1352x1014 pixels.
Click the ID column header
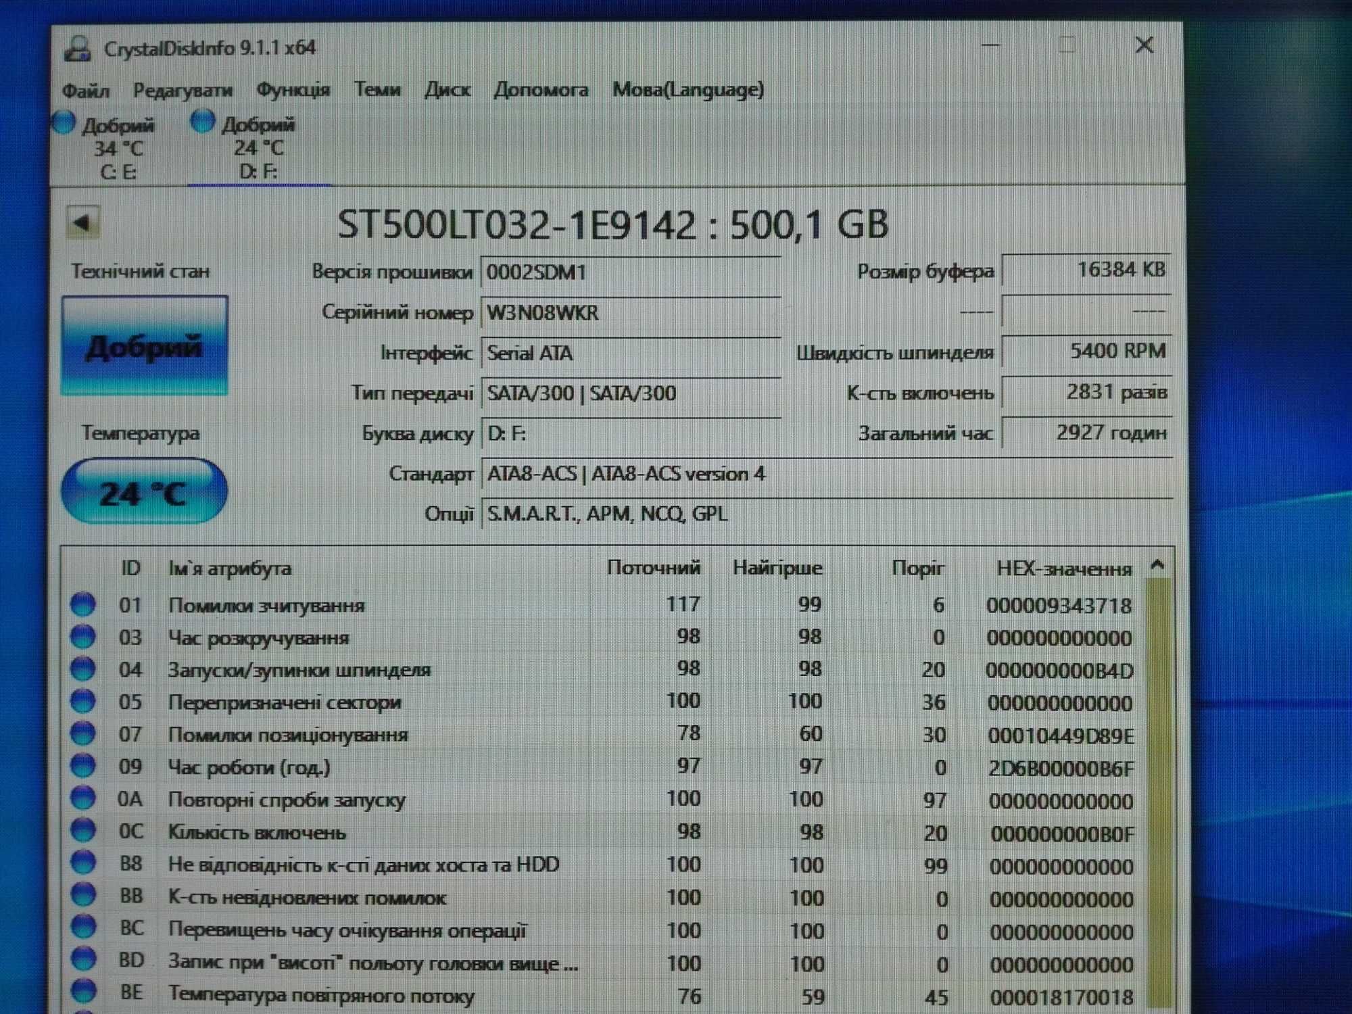tap(130, 568)
